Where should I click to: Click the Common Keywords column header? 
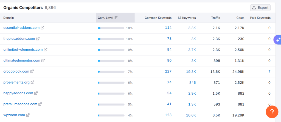158,18
